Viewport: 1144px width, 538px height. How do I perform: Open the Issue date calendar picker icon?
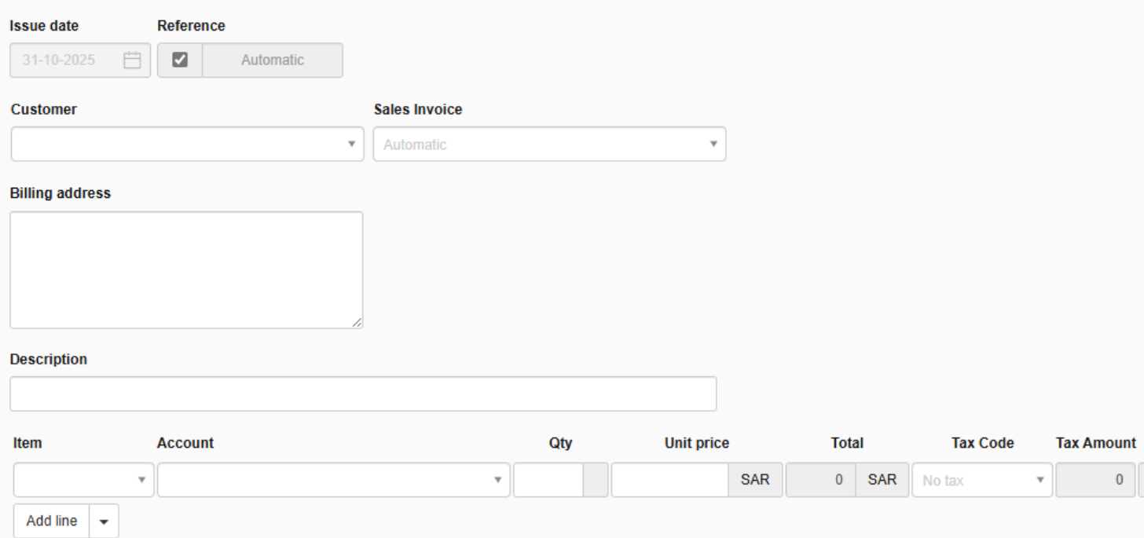click(x=132, y=60)
